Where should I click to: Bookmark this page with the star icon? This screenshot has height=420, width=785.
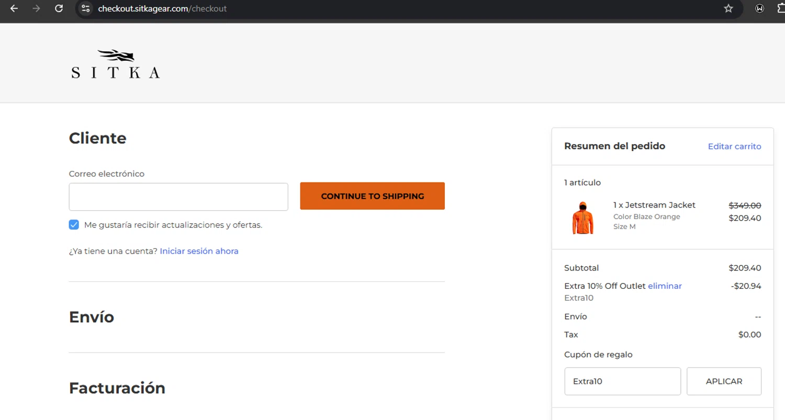(x=728, y=8)
